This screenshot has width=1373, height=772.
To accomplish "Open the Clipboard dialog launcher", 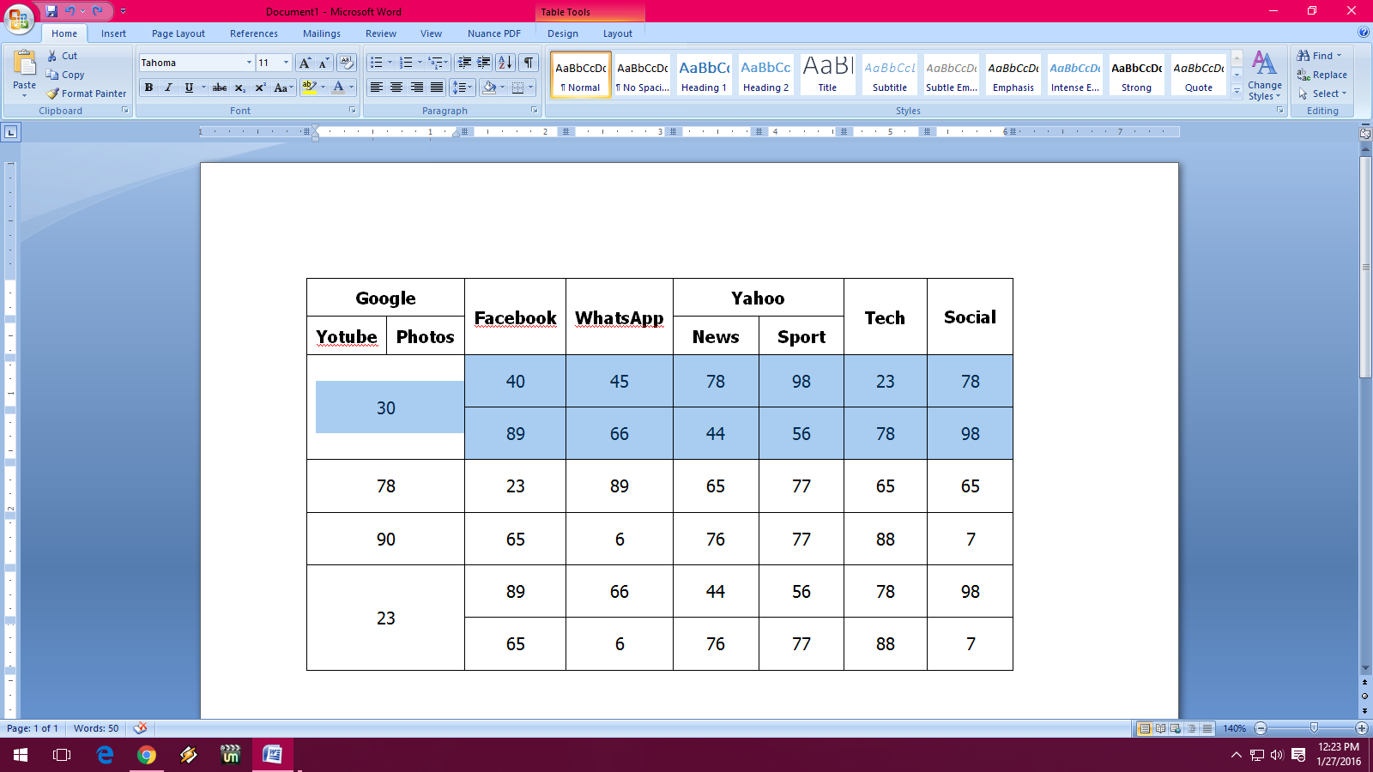I will (125, 110).
